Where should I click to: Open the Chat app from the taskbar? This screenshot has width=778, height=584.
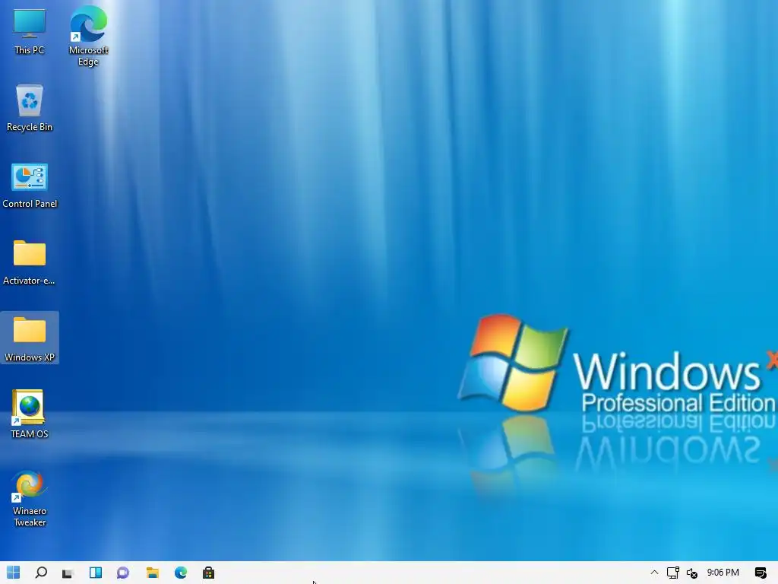(x=123, y=573)
